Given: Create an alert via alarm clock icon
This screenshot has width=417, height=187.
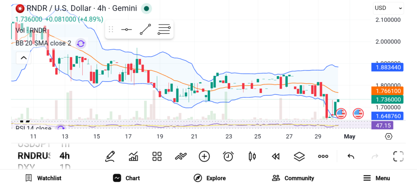Looking at the screenshot, I should (x=228, y=156).
